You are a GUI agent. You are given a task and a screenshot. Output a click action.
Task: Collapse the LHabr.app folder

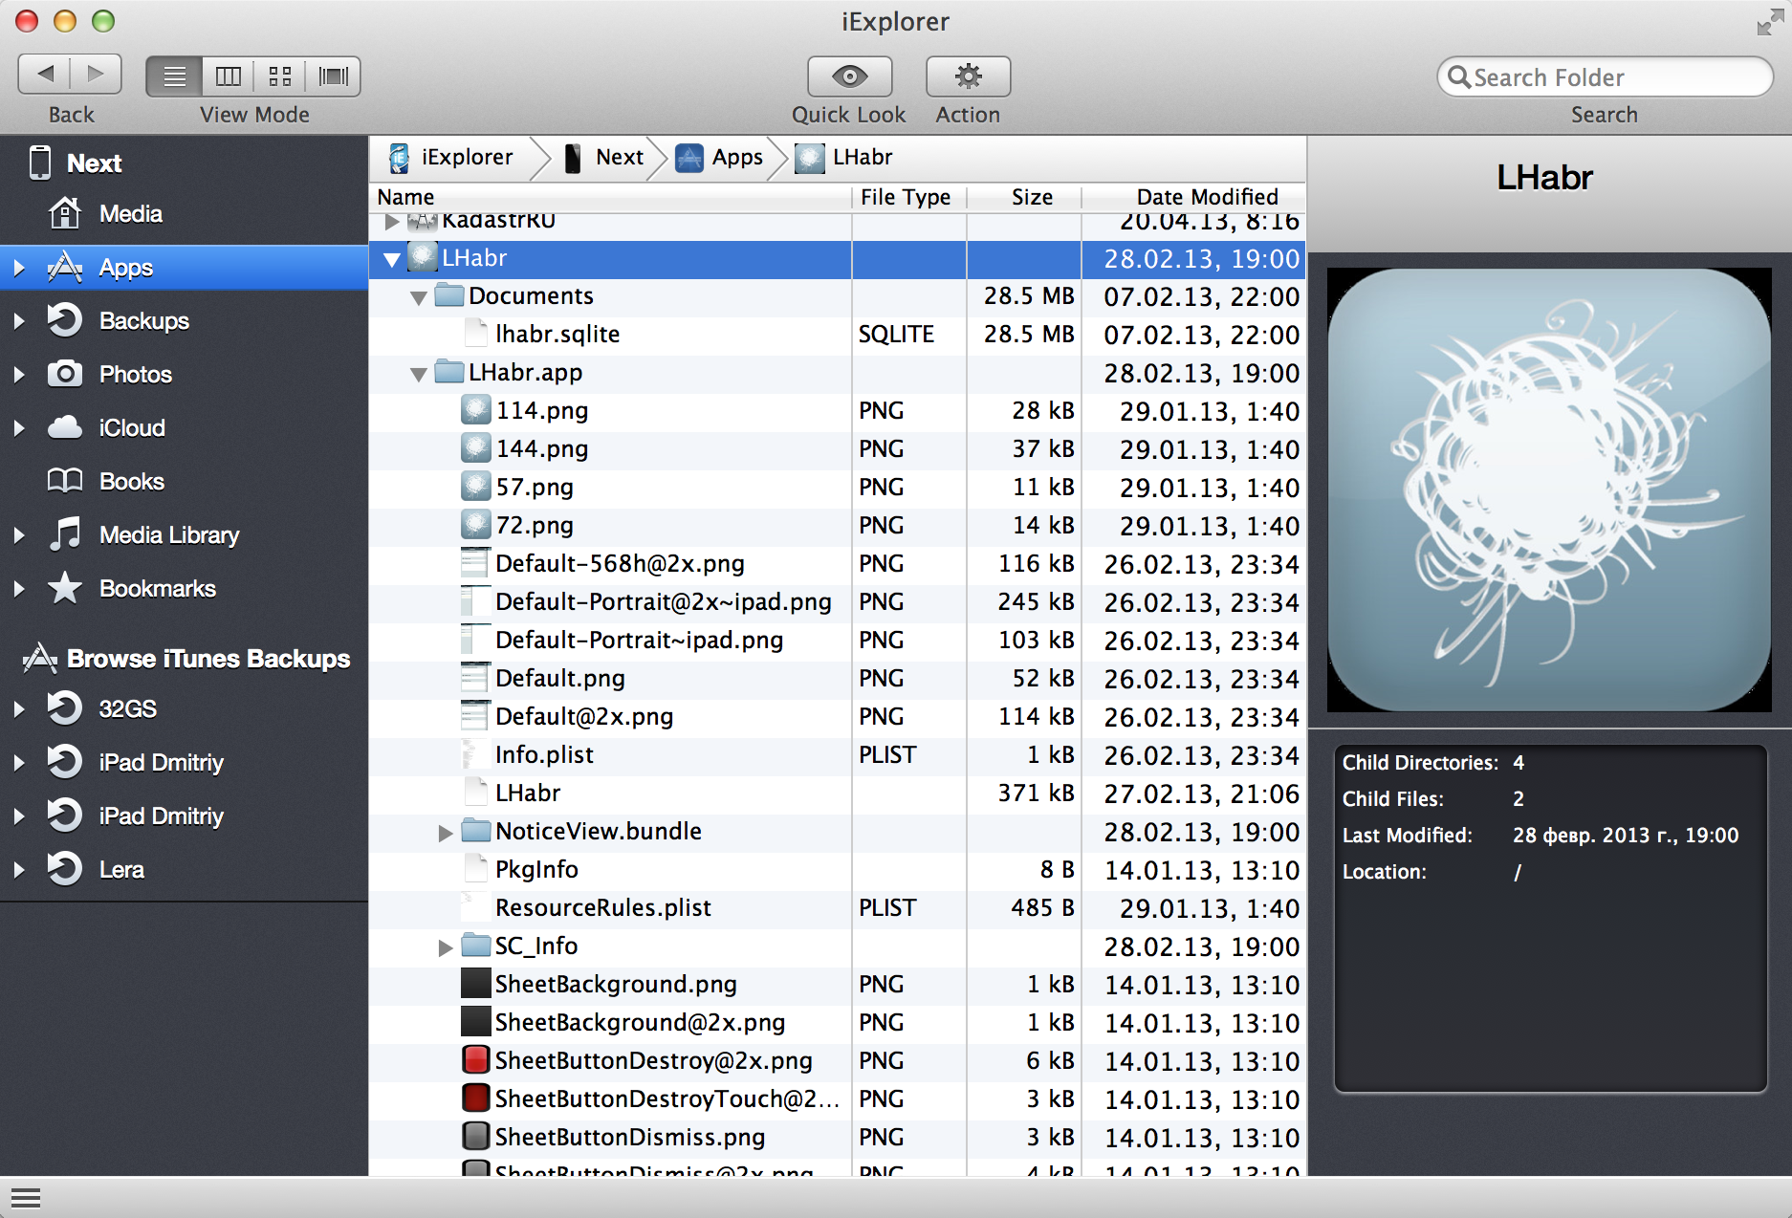click(x=419, y=374)
